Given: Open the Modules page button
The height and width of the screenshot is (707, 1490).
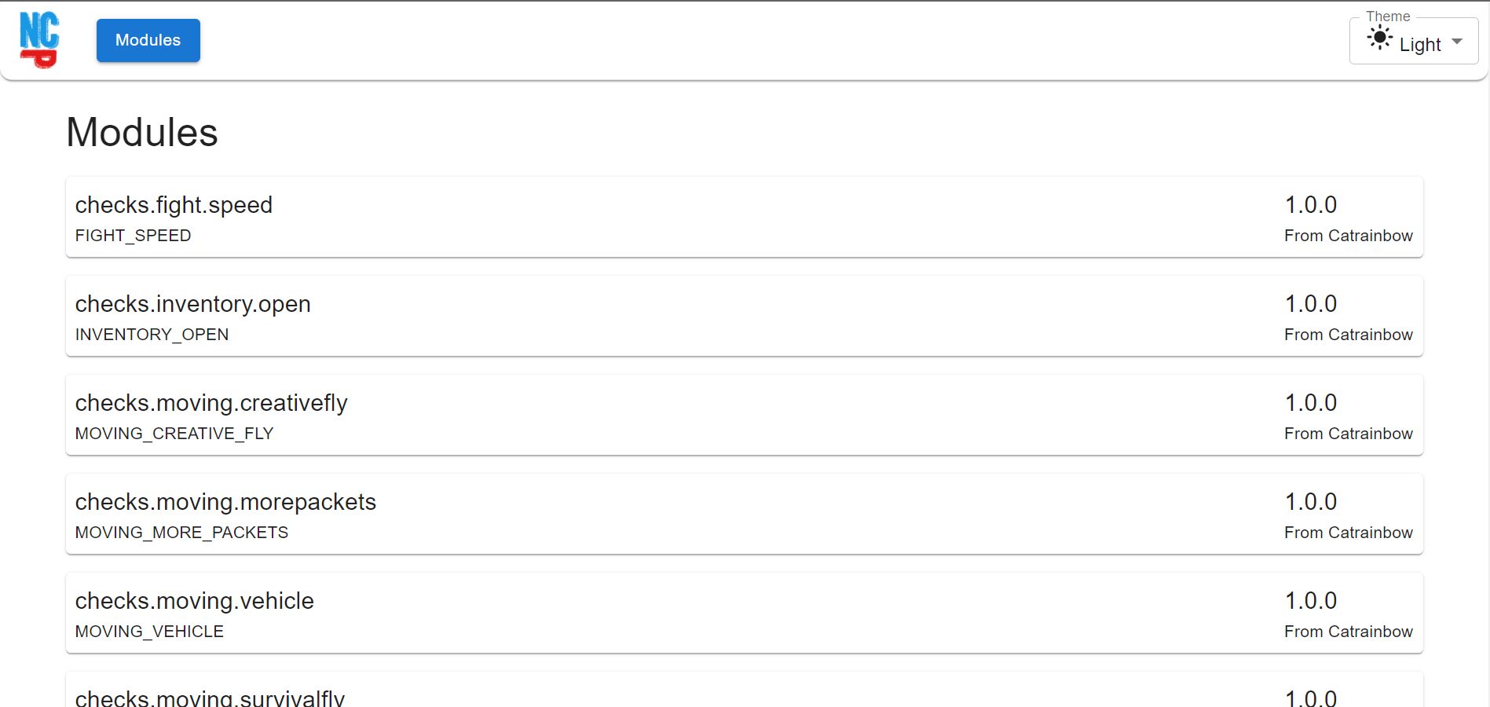Looking at the screenshot, I should tap(148, 40).
